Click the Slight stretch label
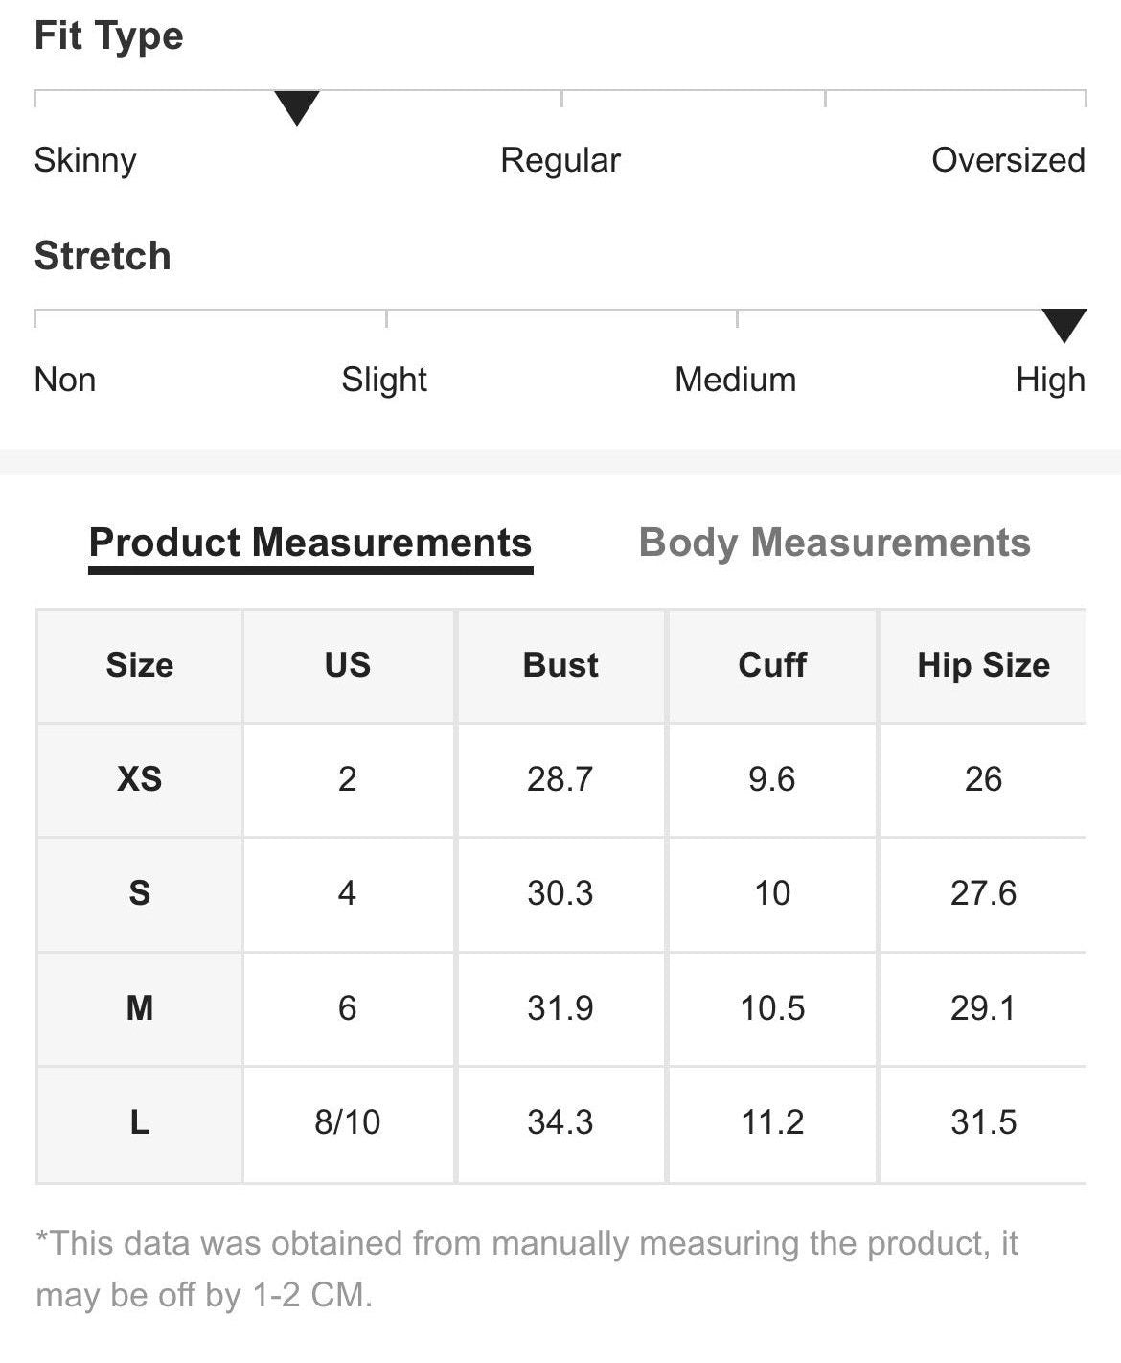The image size is (1121, 1363). click(x=384, y=381)
